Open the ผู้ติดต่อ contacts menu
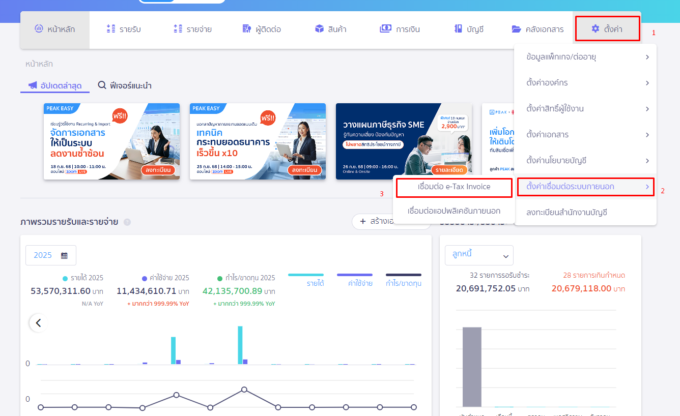 pos(262,29)
